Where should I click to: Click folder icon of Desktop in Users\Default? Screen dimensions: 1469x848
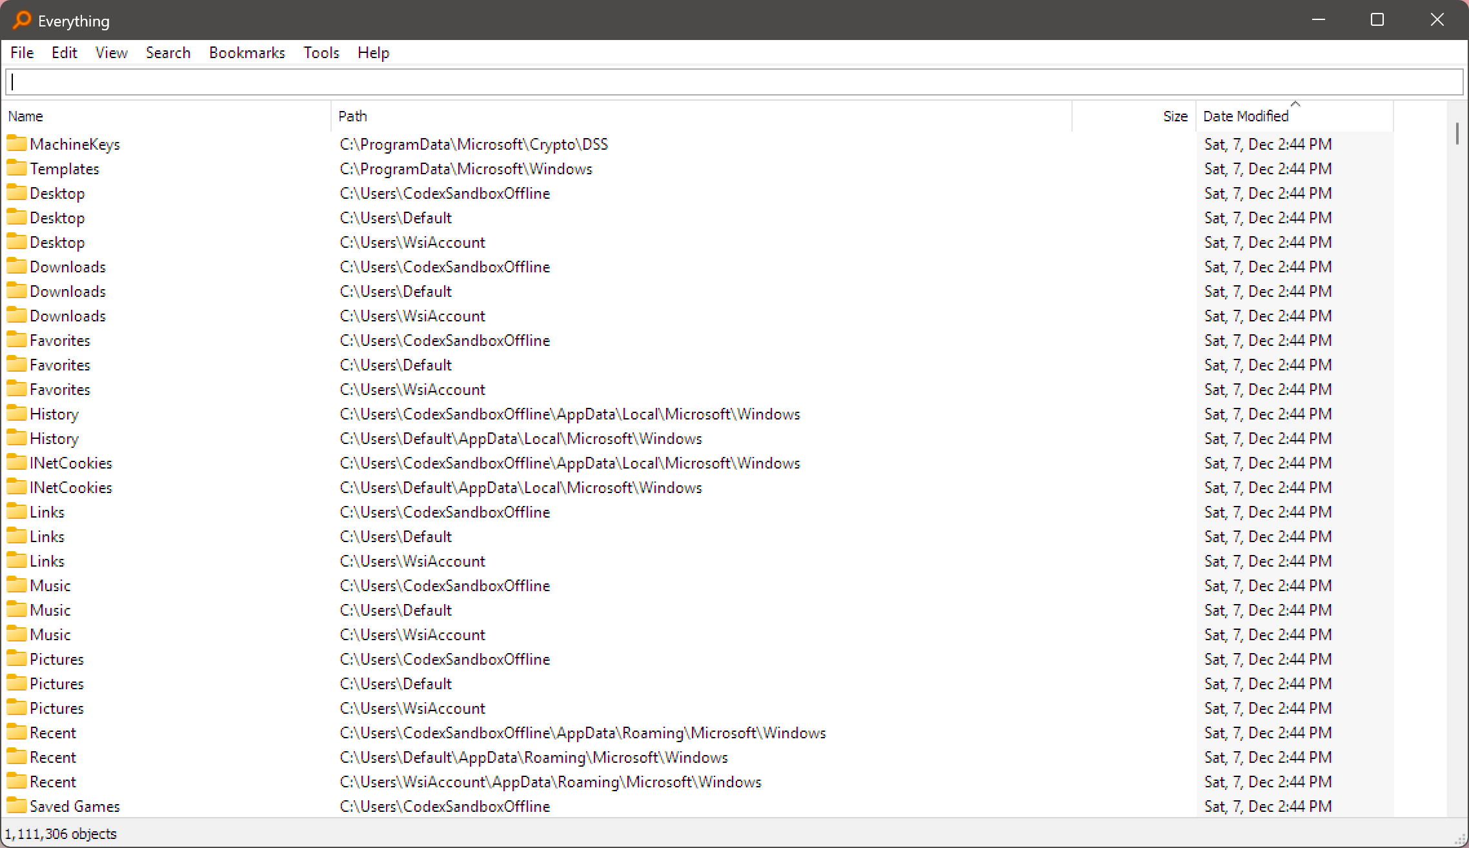(17, 217)
